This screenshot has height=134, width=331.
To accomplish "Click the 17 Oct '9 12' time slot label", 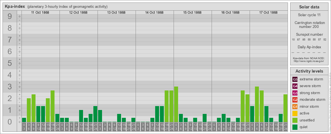I will click(x=266, y=127).
